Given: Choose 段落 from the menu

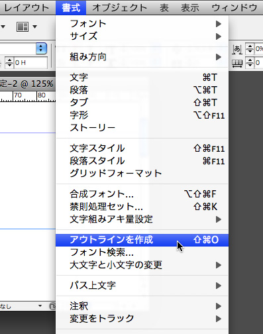Looking at the screenshot, I should [142, 90].
